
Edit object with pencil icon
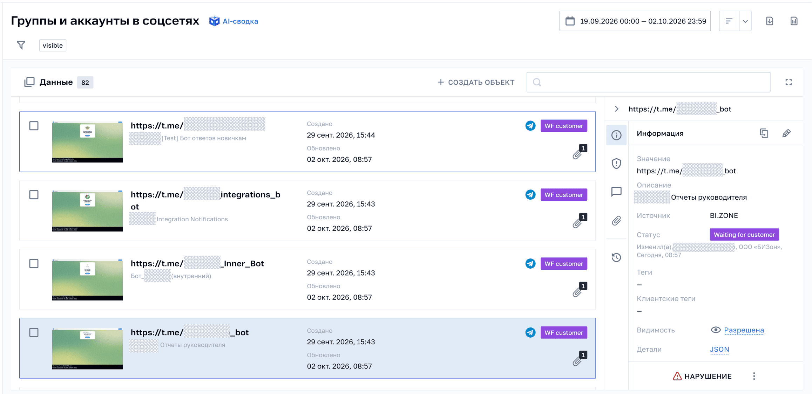(786, 133)
